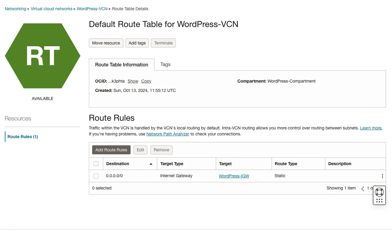Screen dimensions: 392x230
Task: Open the WordPress-IGW target link
Action: pyautogui.click(x=234, y=176)
